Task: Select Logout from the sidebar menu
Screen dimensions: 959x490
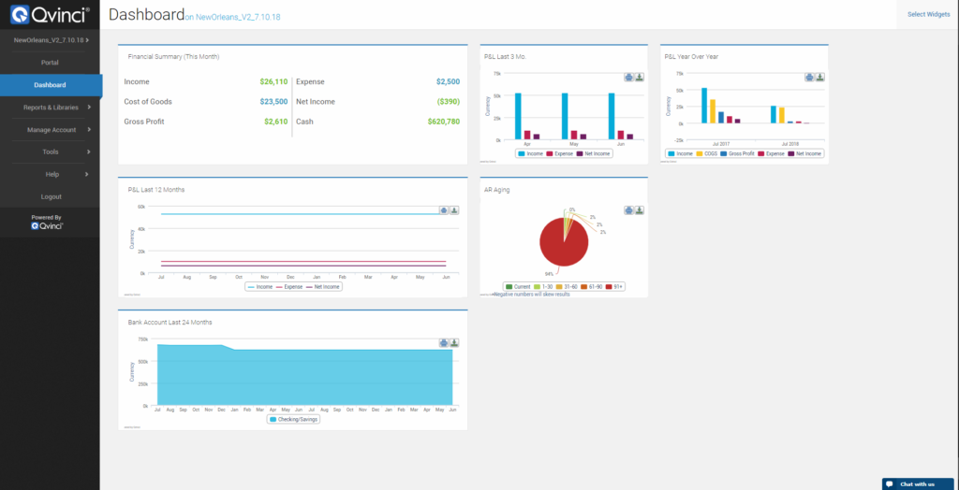Action: [x=51, y=196]
